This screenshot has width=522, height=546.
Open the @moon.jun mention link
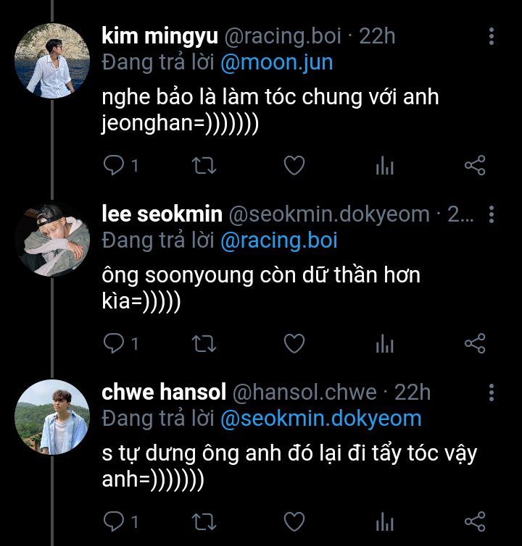(x=275, y=62)
